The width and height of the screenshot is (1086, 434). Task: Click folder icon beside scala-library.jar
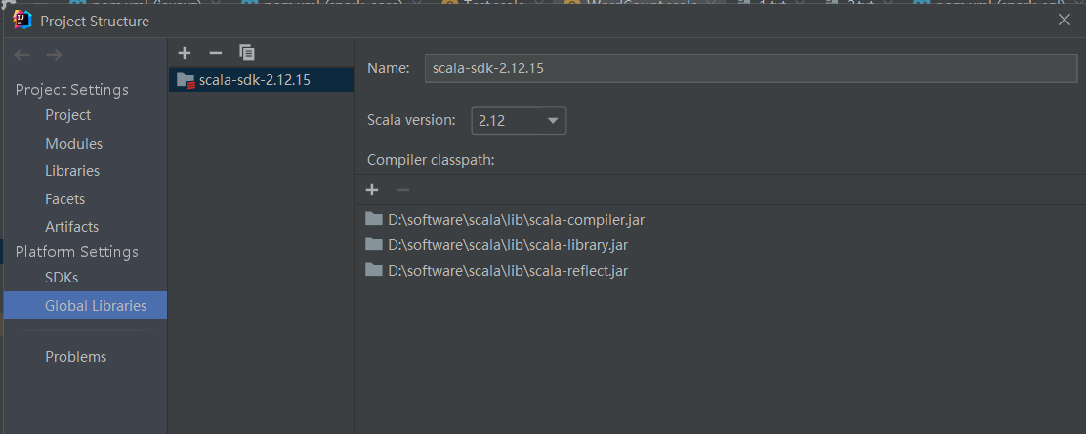[374, 244]
